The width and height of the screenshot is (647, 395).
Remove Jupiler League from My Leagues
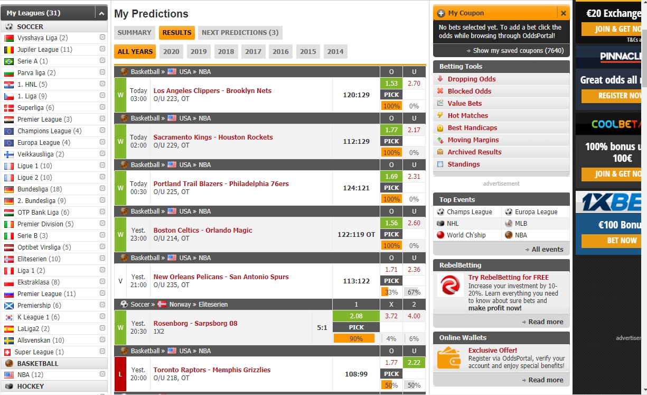[102, 49]
